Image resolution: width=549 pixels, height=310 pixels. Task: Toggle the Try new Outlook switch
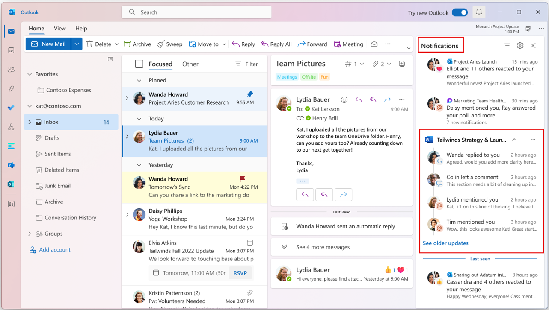[x=460, y=12]
